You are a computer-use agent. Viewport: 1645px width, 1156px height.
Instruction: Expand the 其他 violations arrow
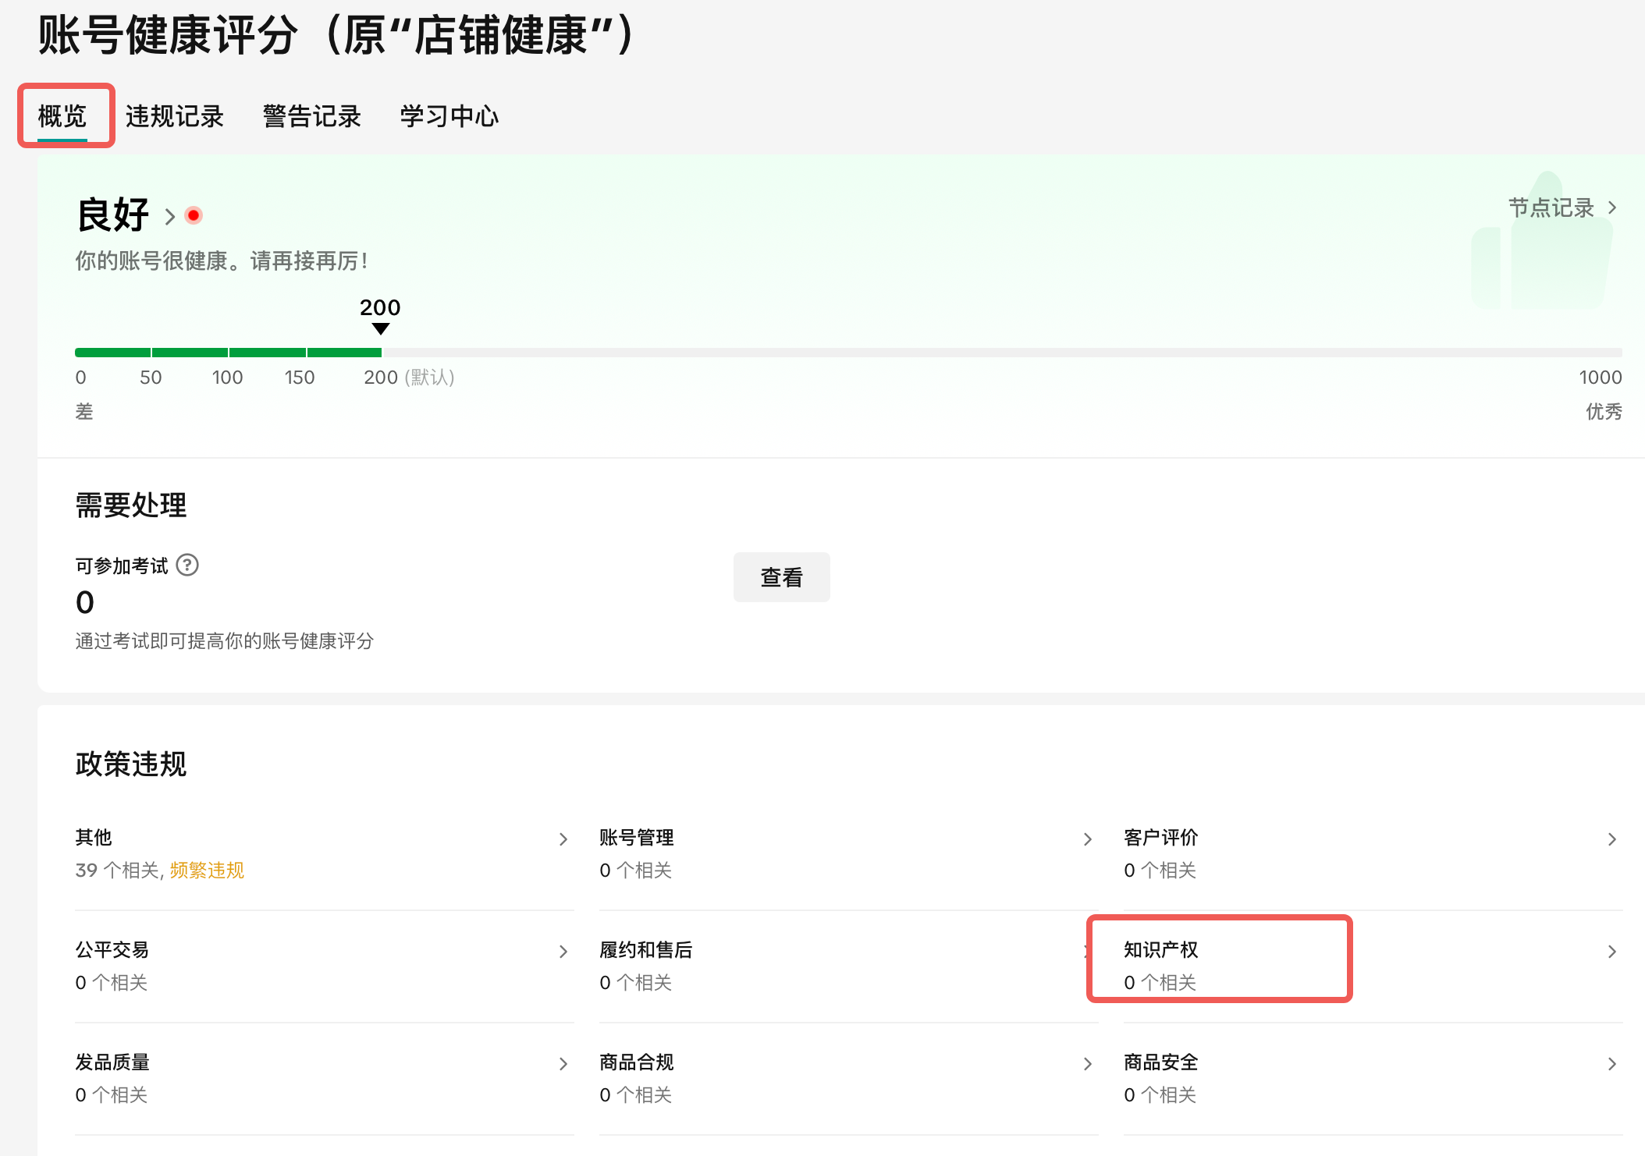(563, 839)
